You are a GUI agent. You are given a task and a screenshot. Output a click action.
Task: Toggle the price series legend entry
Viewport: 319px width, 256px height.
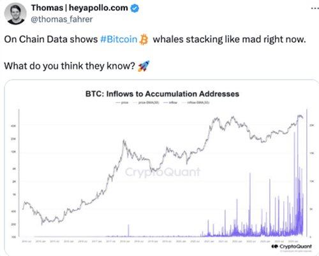(x=122, y=103)
